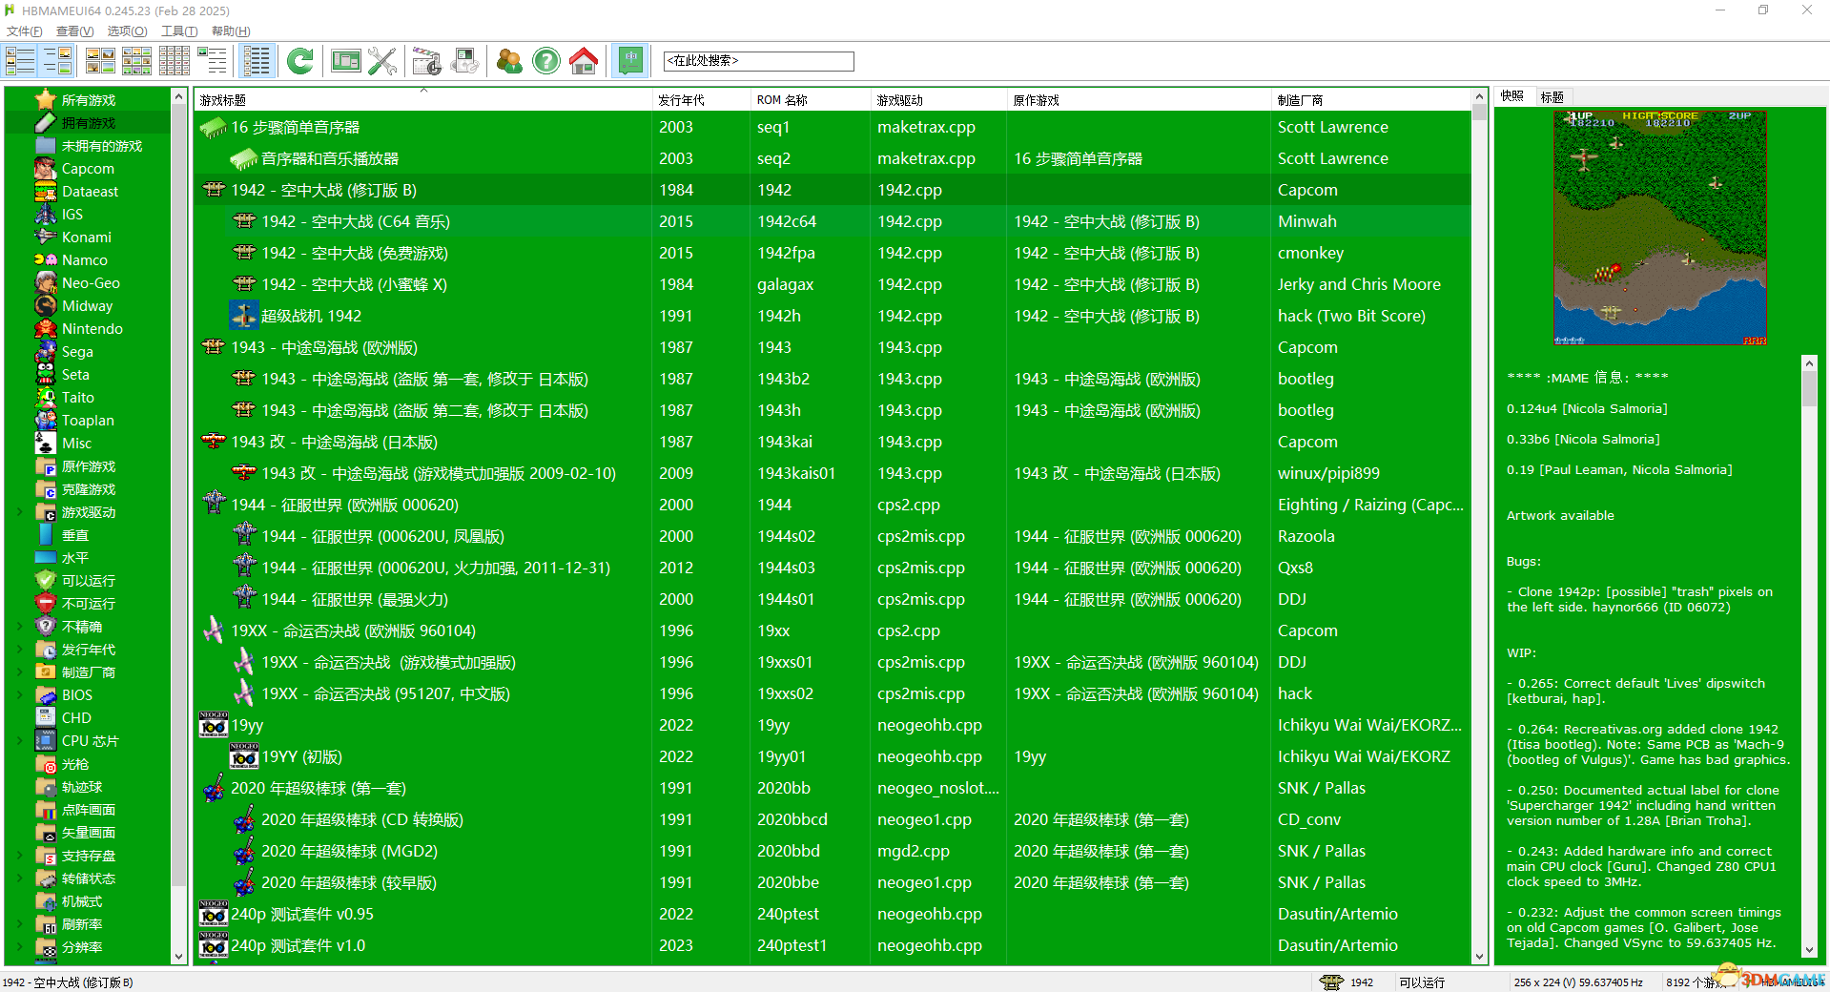This screenshot has width=1830, height=992.
Task: Sort by 发行年代 column header
Action: coord(701,99)
